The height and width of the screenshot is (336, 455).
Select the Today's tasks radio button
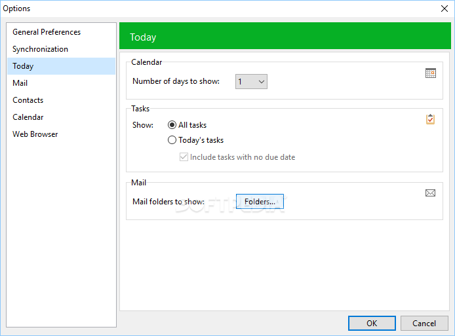172,140
